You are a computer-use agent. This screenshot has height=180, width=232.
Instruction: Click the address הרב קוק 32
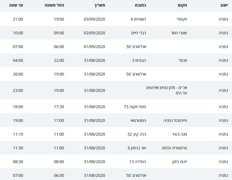point(137,134)
